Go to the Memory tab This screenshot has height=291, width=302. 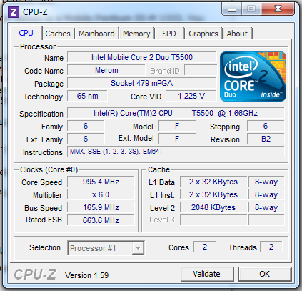(136, 34)
